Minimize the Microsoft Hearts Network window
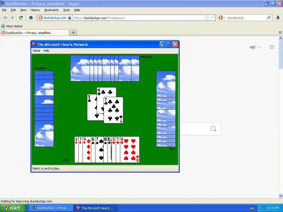The image size is (283, 212). click(x=163, y=44)
